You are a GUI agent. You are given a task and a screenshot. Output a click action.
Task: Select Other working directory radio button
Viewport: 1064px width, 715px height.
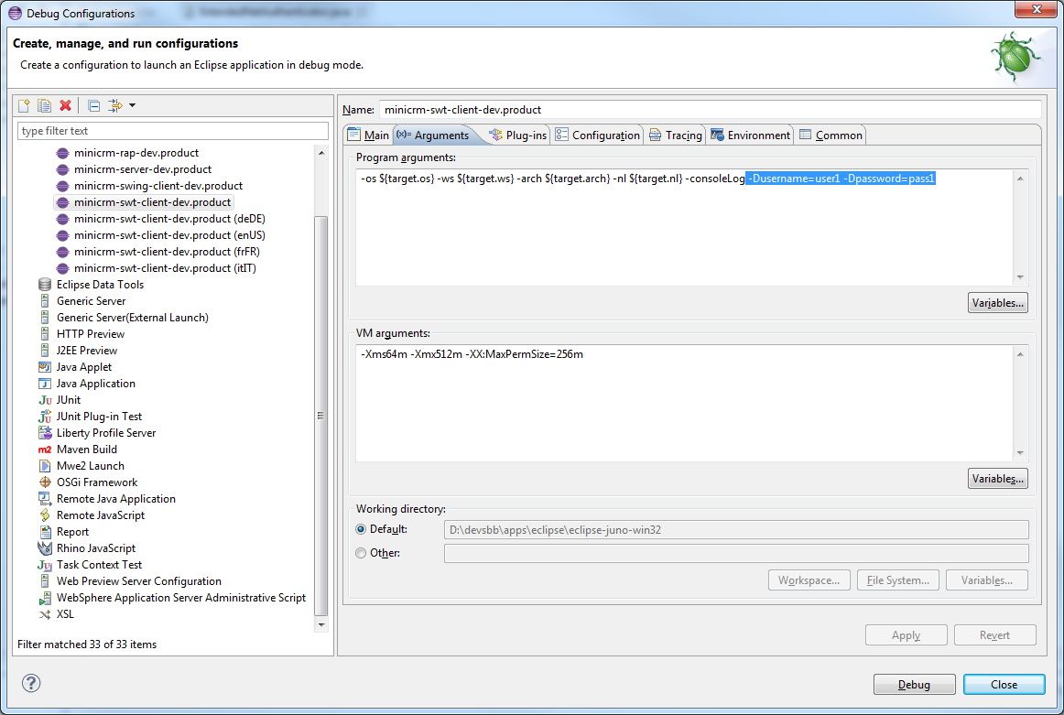361,553
